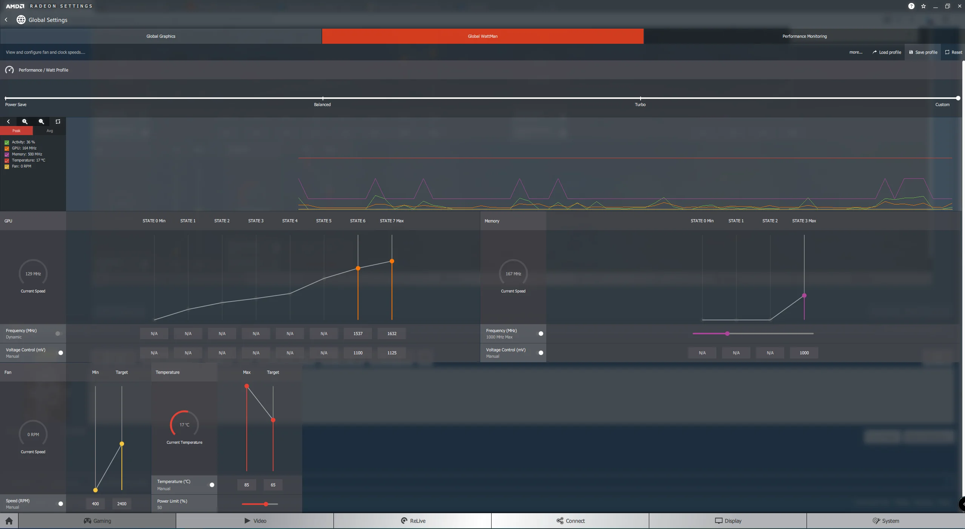Viewport: 965px width, 529px height.
Task: Switch to the Global Graphics tab
Action: pyautogui.click(x=161, y=36)
